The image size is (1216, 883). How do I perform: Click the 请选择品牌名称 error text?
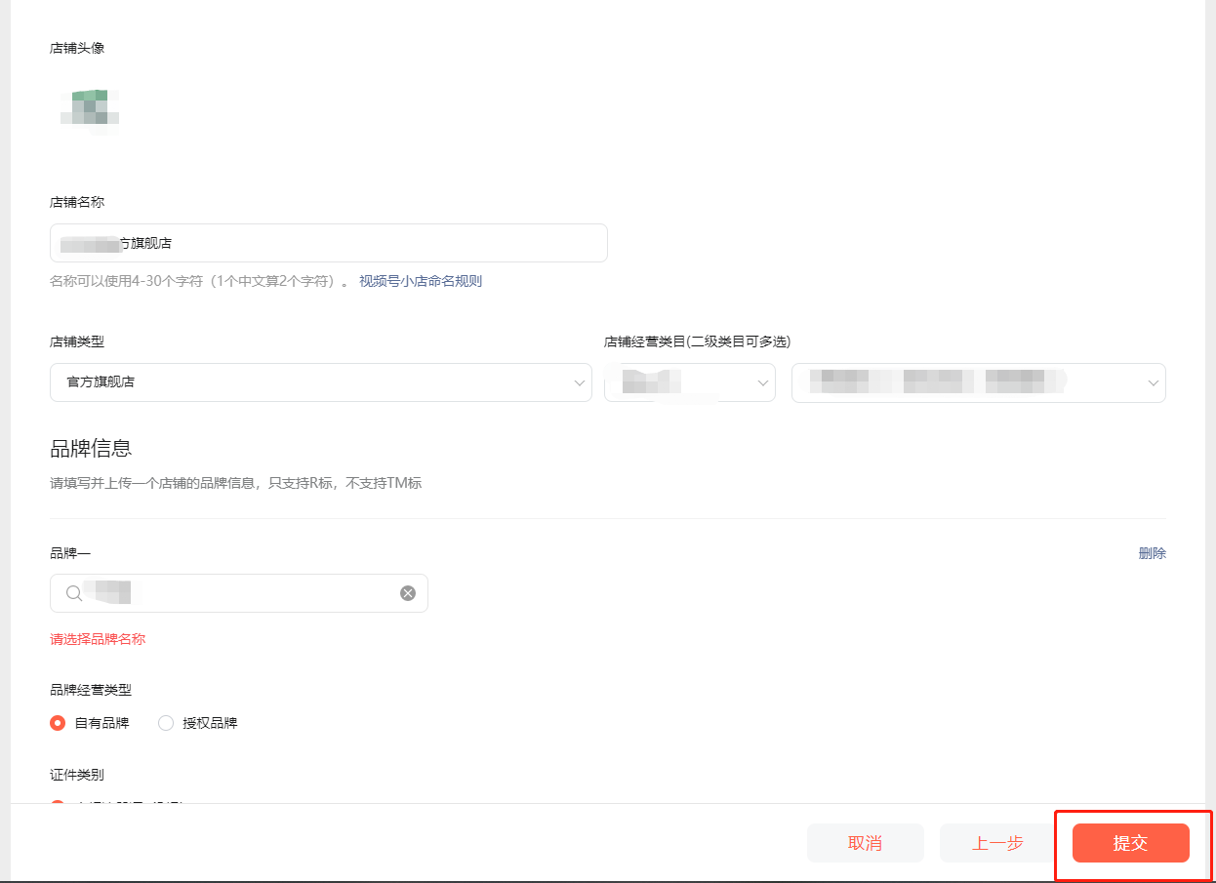pyautogui.click(x=98, y=639)
